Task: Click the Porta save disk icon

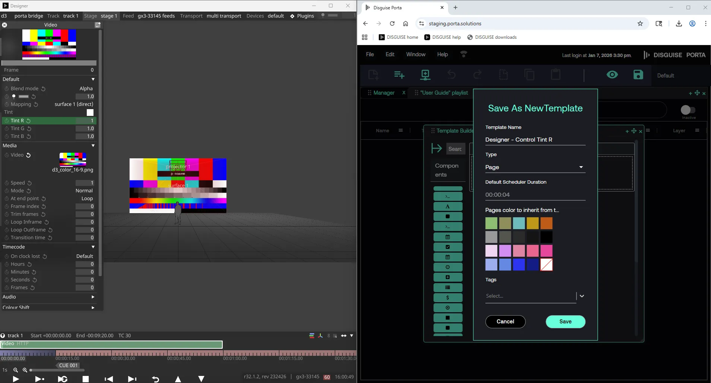Action: click(x=638, y=75)
